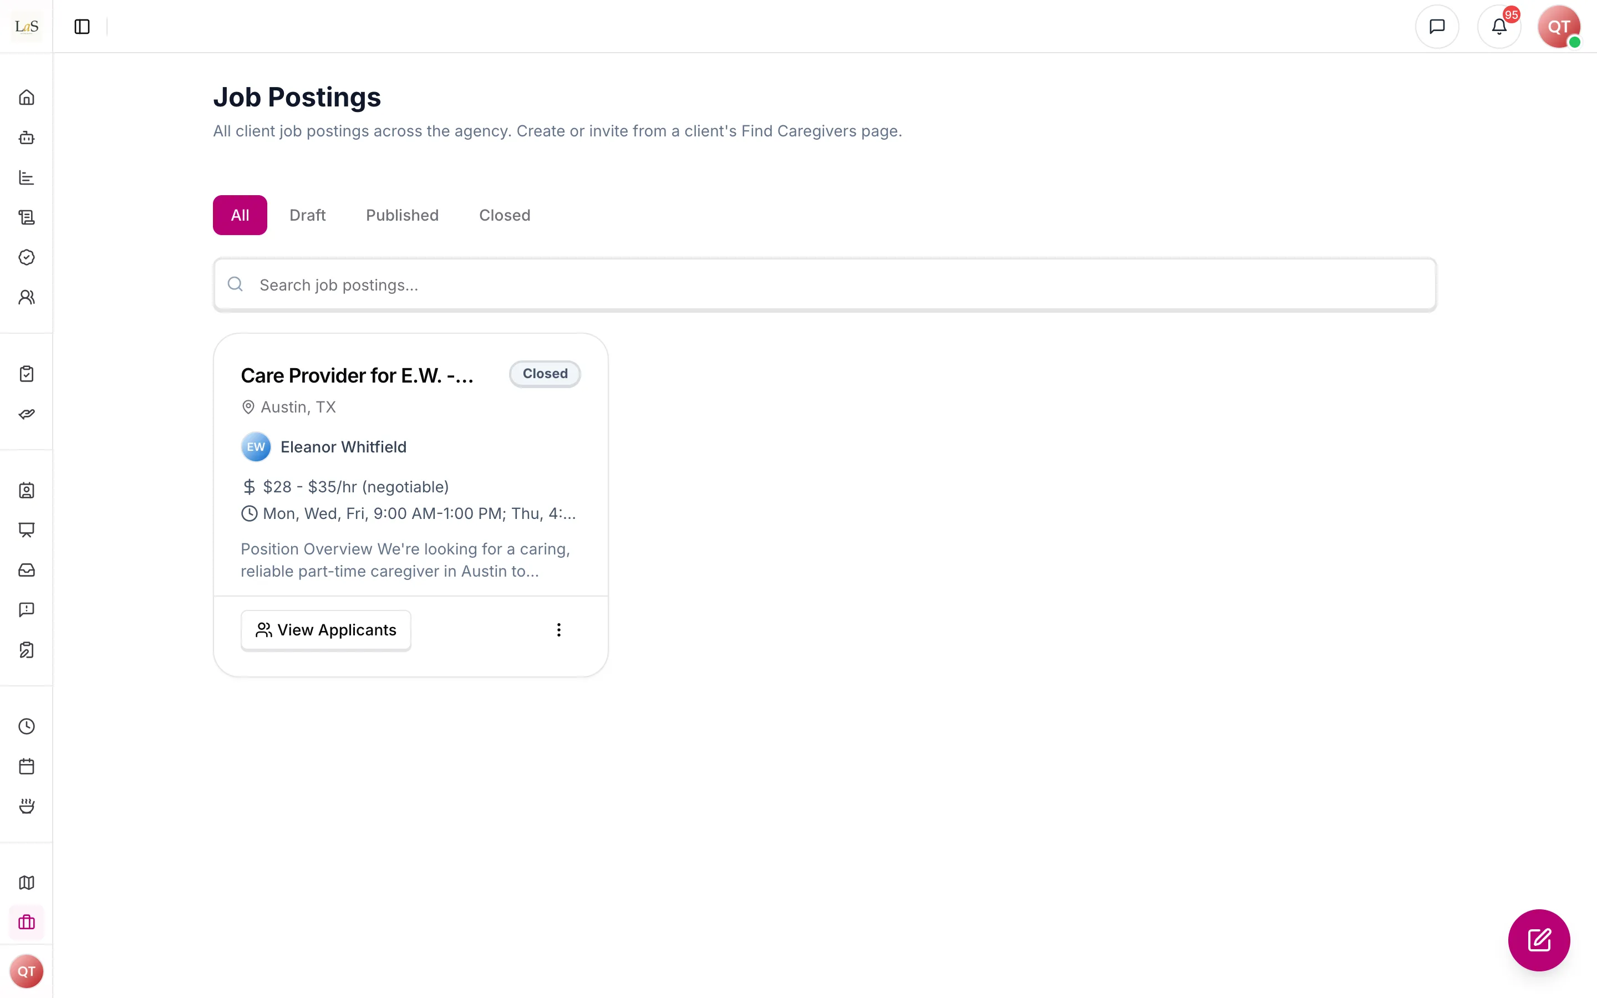Viewport: 1597px width, 998px height.
Task: Click the handshake sidebar icon
Action: tap(27, 414)
